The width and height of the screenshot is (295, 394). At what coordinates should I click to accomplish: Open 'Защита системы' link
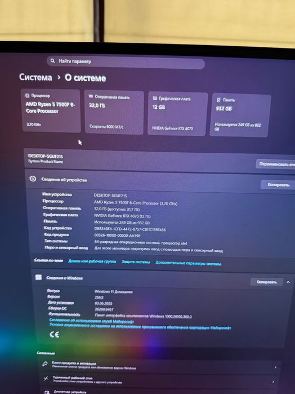pos(136,262)
